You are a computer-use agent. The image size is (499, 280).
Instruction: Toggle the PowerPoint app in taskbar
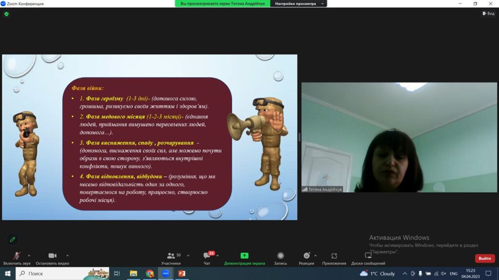pos(182,274)
